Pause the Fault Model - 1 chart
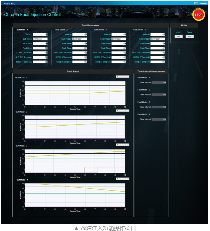210x231 pixels. [118, 77]
